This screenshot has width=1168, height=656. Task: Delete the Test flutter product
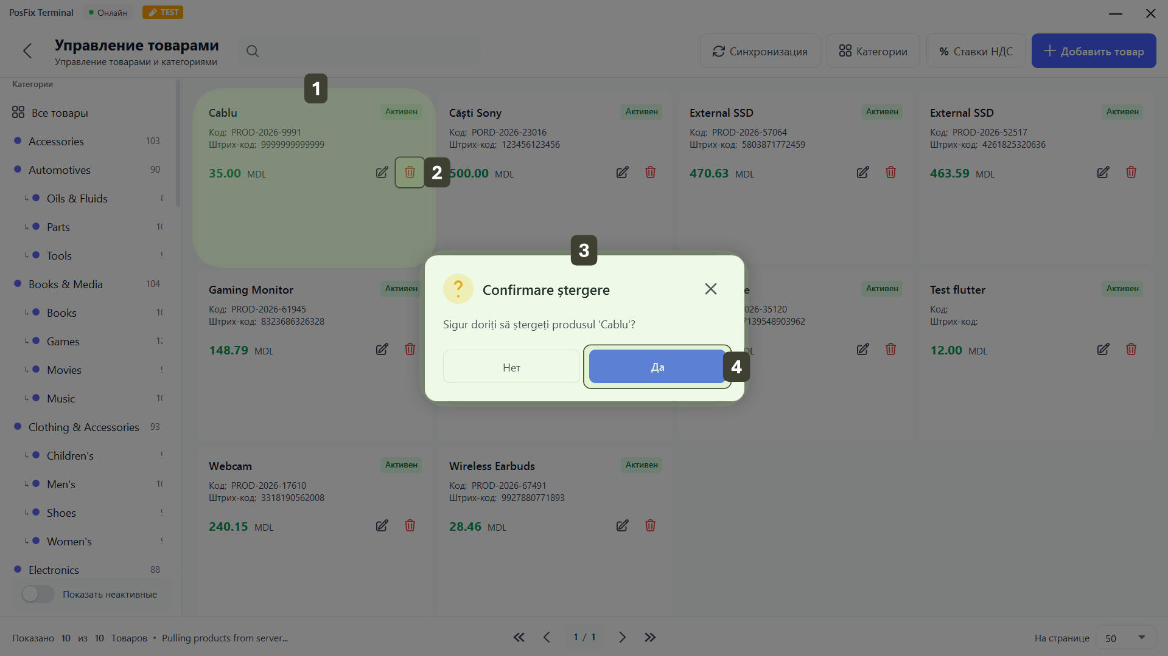(1131, 350)
